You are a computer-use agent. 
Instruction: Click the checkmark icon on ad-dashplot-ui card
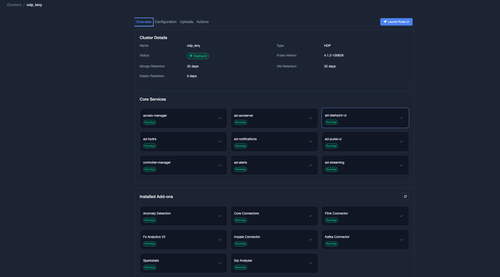point(402,118)
